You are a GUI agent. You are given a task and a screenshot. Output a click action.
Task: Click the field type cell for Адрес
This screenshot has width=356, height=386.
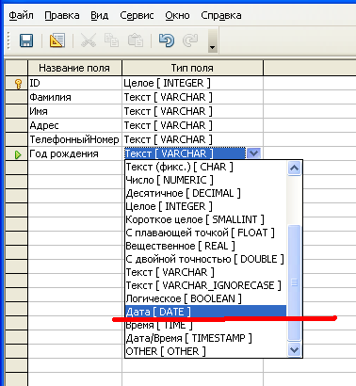[192, 125]
